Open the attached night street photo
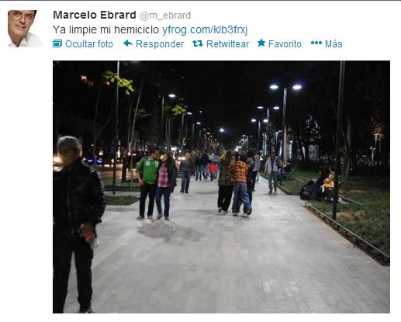This screenshot has width=401, height=322. click(x=221, y=187)
